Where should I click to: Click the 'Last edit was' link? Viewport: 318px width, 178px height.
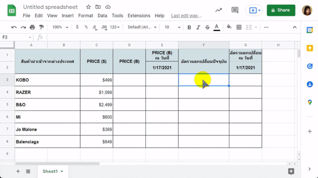pyautogui.click(x=187, y=16)
